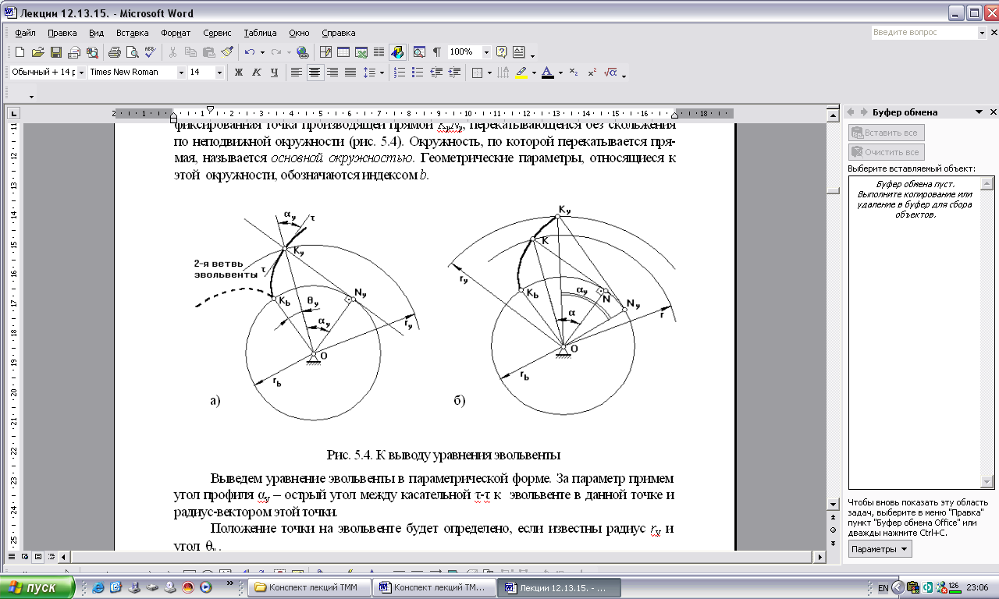Apply the yellow highlight color
The image size is (999, 599).
coord(521,73)
